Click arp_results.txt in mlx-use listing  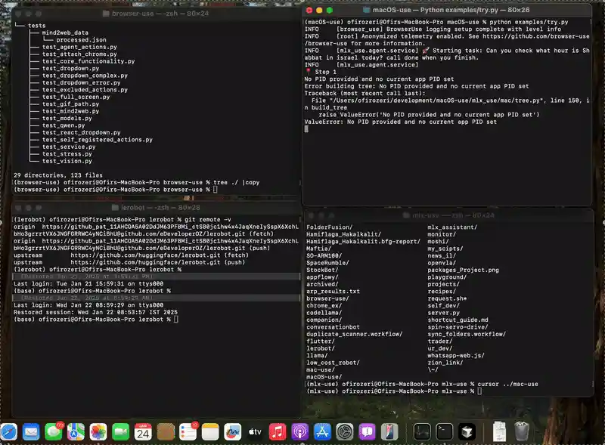[333, 291]
